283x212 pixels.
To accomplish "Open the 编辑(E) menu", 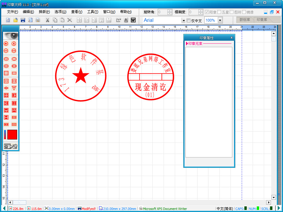I will pyautogui.click(x=28, y=12).
